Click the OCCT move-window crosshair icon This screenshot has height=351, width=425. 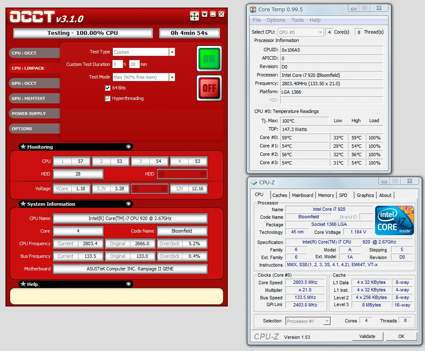(194, 16)
